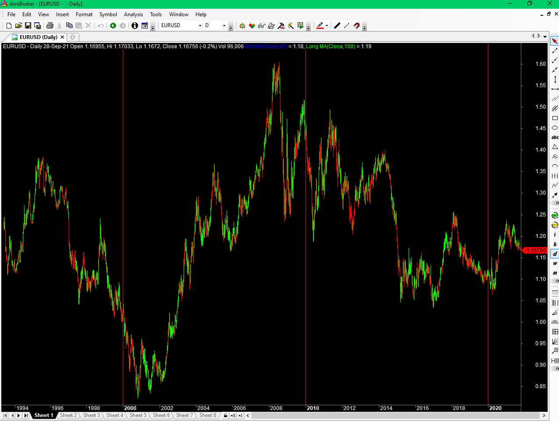
Task: Click the back navigation green arrow
Action: tap(113, 25)
